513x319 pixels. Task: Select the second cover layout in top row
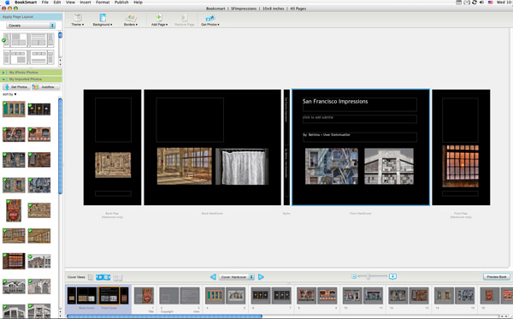pos(41,40)
